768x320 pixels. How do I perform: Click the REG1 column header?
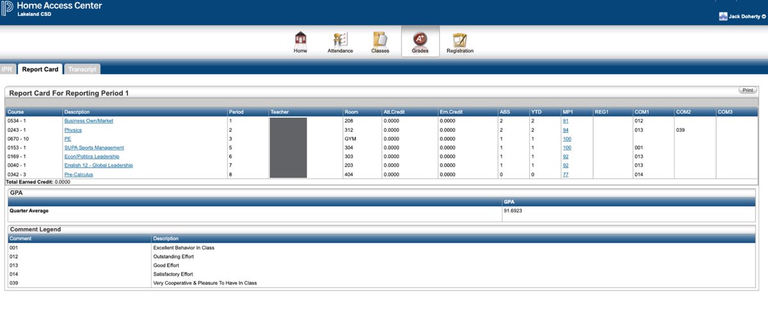click(612, 111)
